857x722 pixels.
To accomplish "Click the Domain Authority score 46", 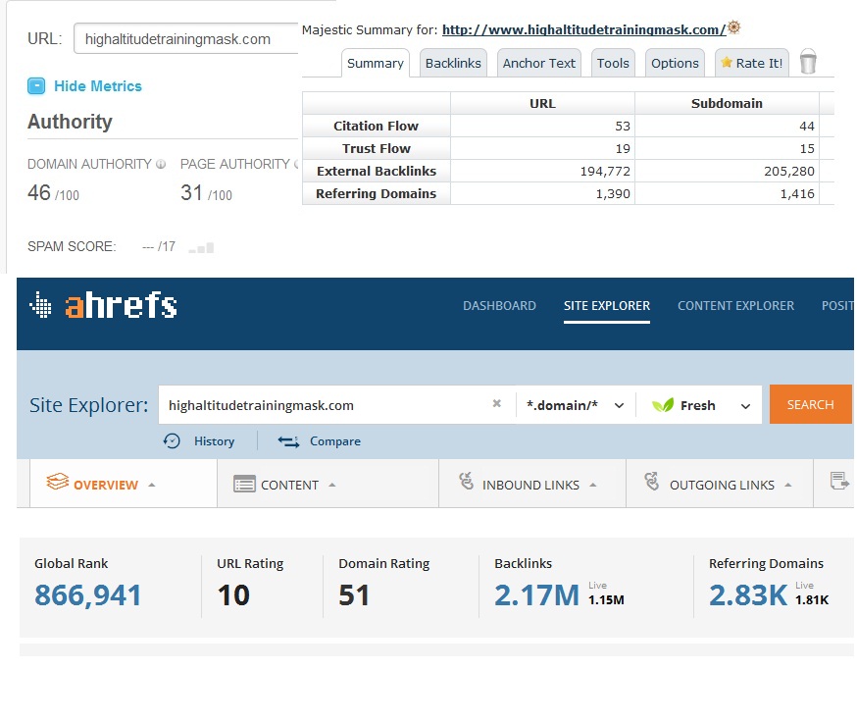I will point(39,192).
